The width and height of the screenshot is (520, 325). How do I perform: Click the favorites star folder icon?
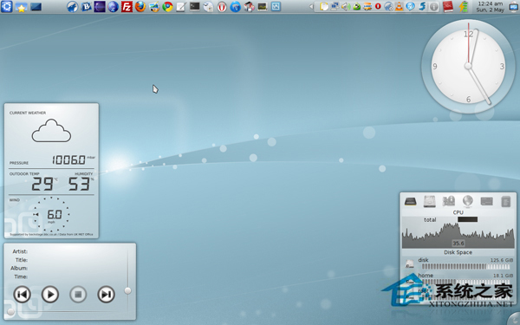[x=21, y=7]
